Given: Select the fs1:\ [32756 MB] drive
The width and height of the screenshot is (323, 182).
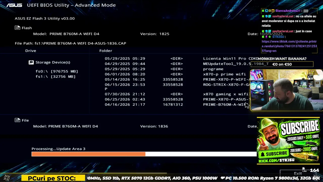Looking at the screenshot, I should (56, 76).
